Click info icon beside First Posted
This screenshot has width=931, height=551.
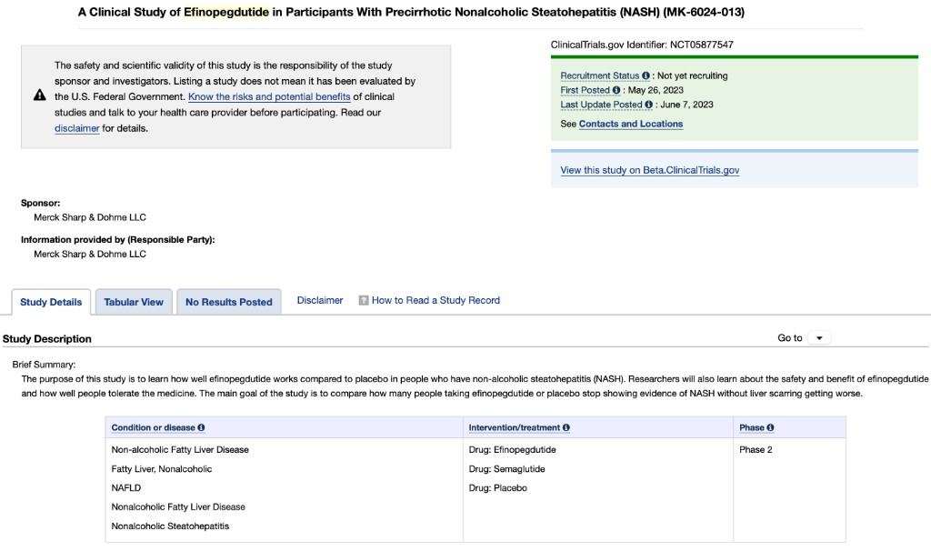616,90
